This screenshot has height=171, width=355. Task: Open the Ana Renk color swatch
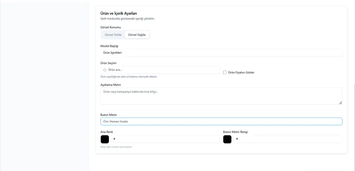coord(105,139)
